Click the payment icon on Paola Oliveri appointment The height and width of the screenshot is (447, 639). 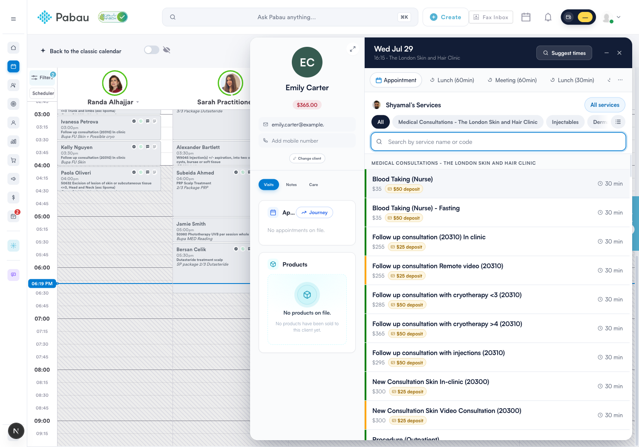pos(141,172)
